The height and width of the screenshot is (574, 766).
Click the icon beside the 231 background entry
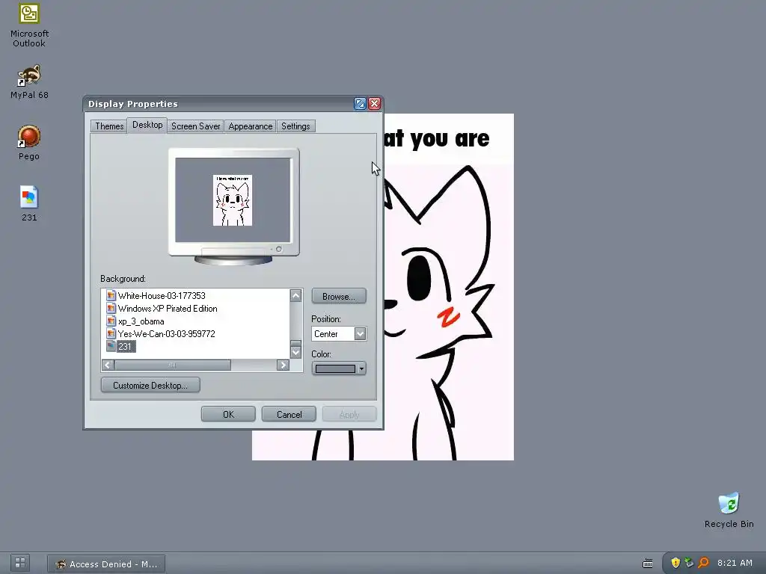[x=111, y=346]
